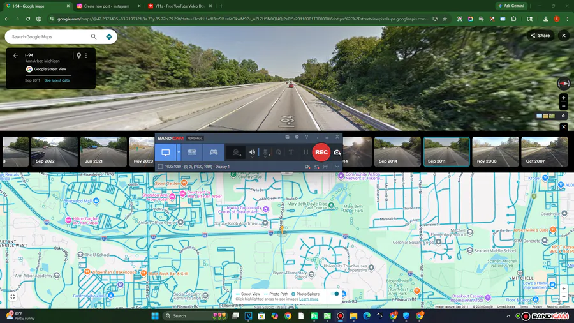The image size is (574, 323).
Task: Click Street View compass
Action: pyautogui.click(x=563, y=84)
